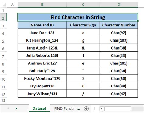Select the Character Sign cell containing a
The image size is (144, 113).
pyautogui.click(x=83, y=33)
